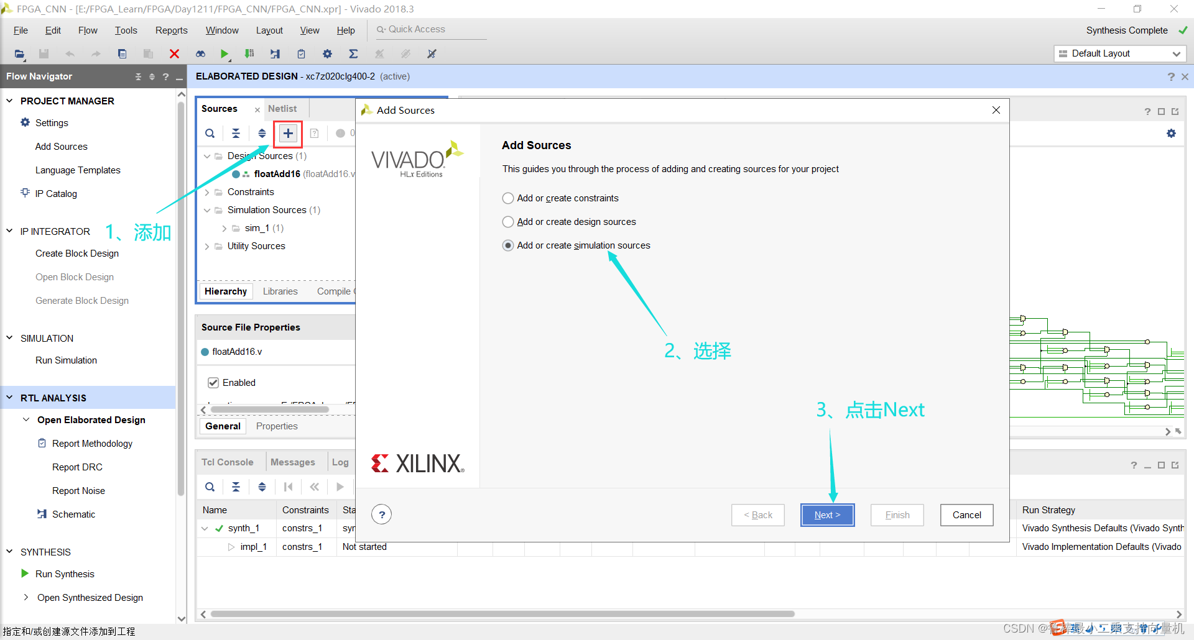The height and width of the screenshot is (640, 1194).
Task: Click the Next button
Action: tap(827, 515)
